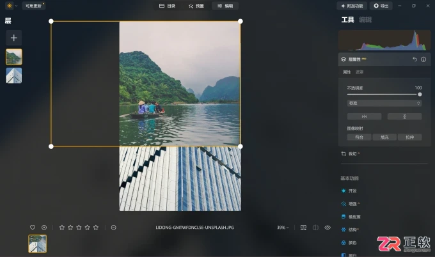The height and width of the screenshot is (257, 435).
Task: Select the 工具 tools panel tab
Action: point(347,20)
